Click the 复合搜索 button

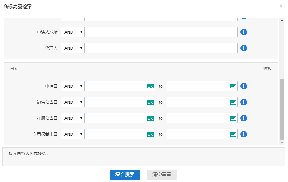[x=125, y=175]
